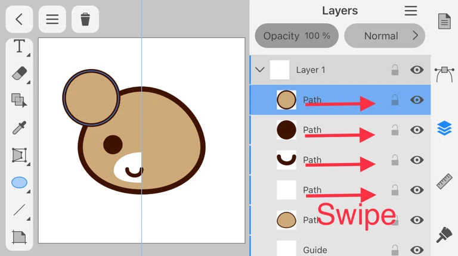Go back with the arrow button
The width and height of the screenshot is (458, 256).
click(x=19, y=20)
